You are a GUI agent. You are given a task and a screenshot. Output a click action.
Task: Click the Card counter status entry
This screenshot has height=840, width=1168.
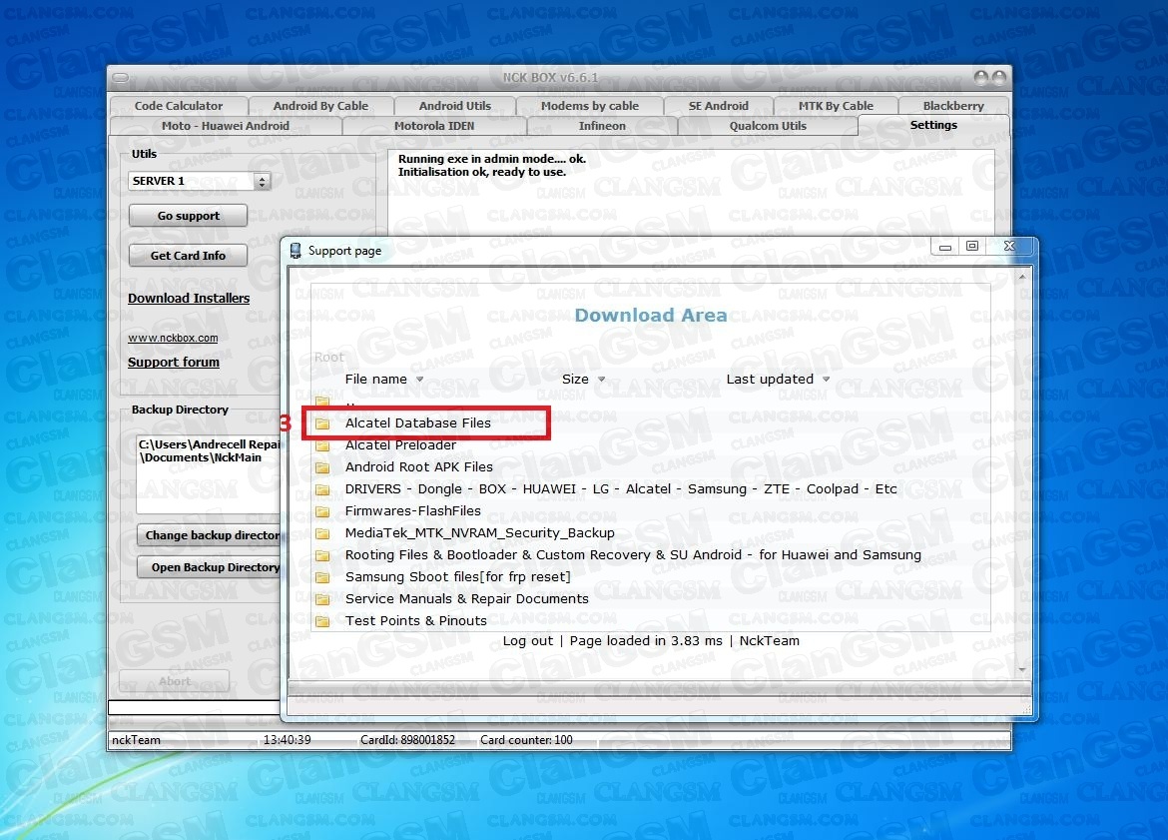point(526,740)
